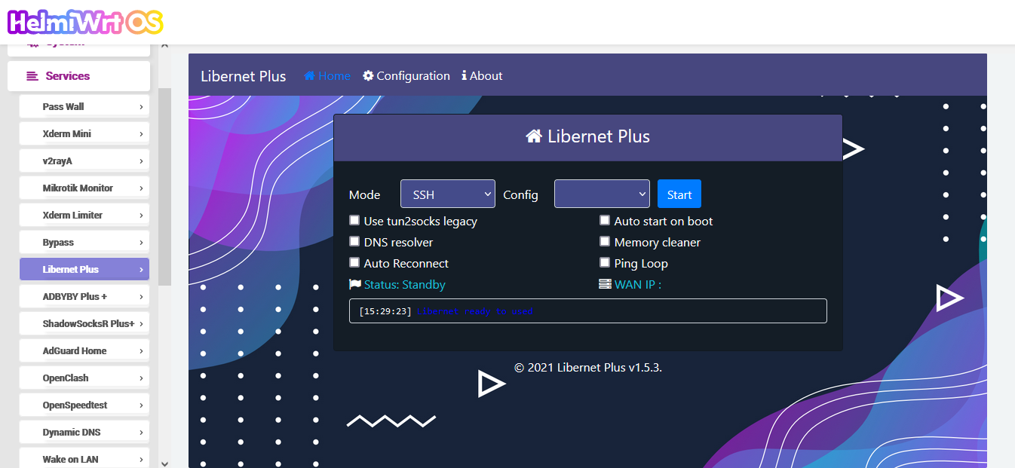The height and width of the screenshot is (468, 1015).
Task: Select ADBYBY Plus + in sidebar
Action: 84,296
